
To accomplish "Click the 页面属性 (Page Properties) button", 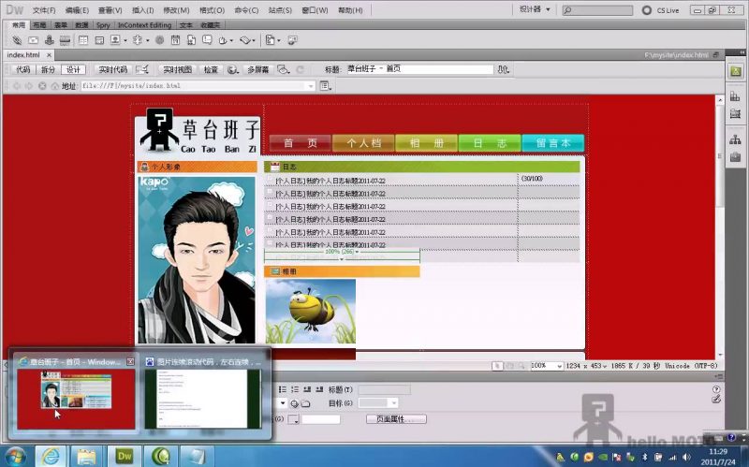I will 396,418.
